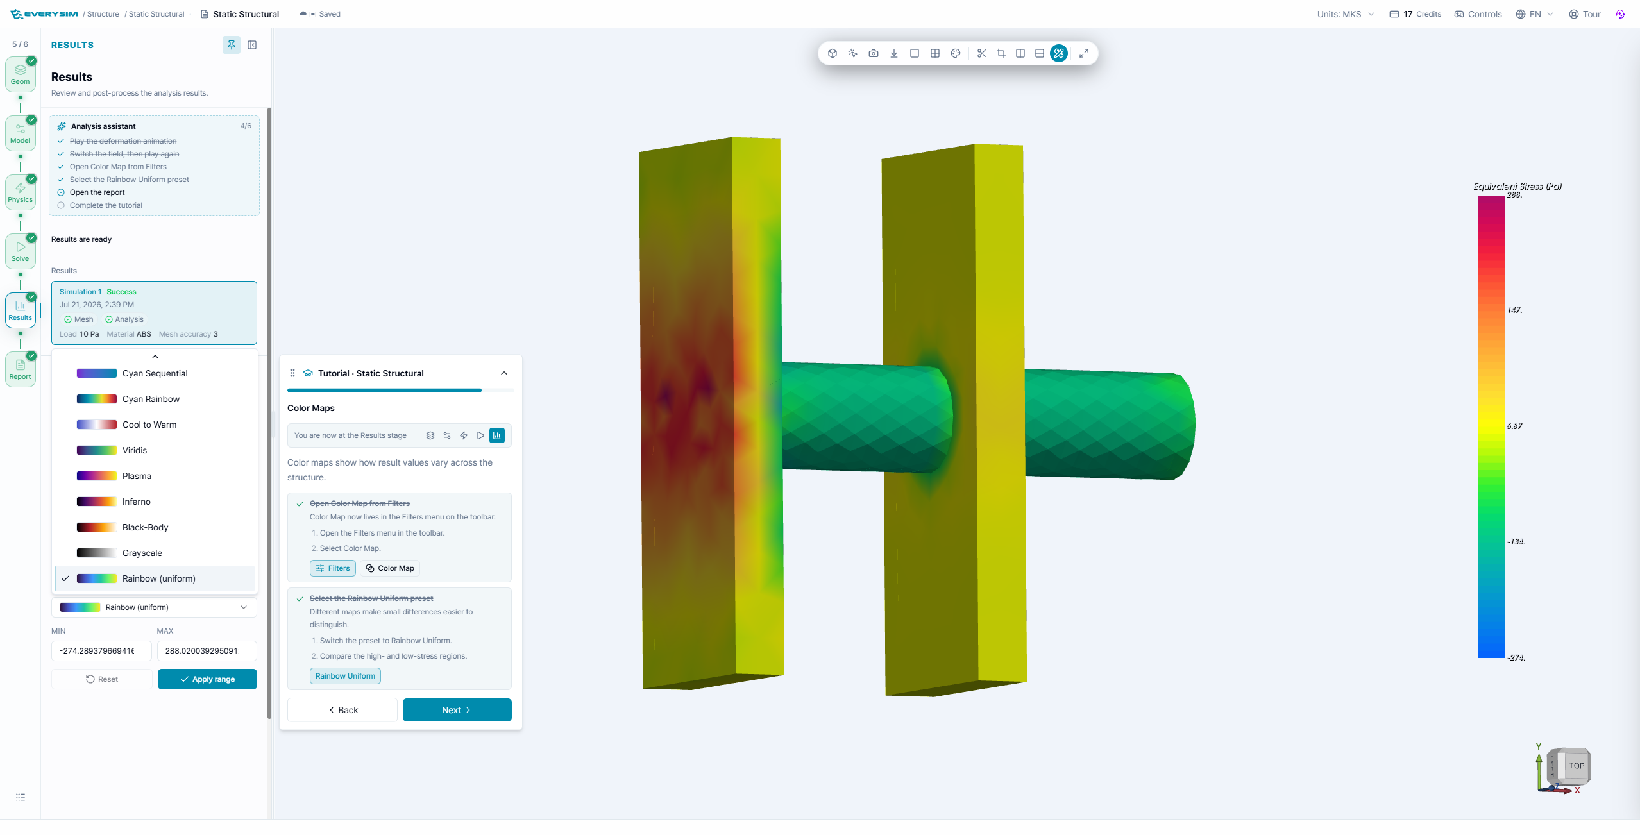This screenshot has height=835, width=1640.
Task: Select Open the report assistant step
Action: click(97, 192)
